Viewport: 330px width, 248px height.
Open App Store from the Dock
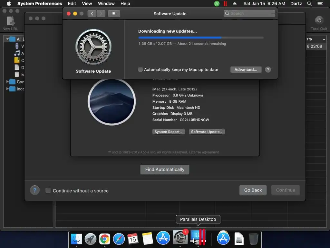coord(163,238)
